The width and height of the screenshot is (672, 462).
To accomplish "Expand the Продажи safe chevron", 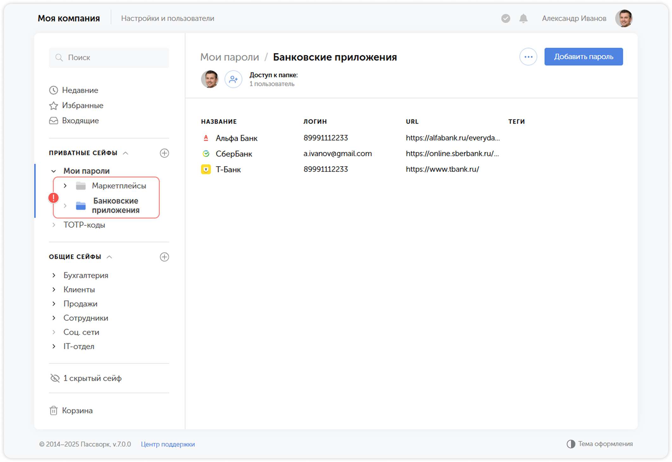I will tap(54, 304).
